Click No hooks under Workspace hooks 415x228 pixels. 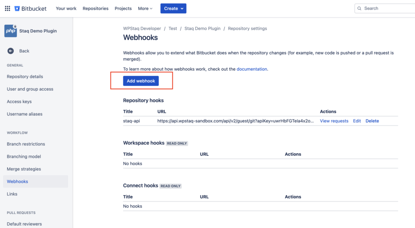pyautogui.click(x=133, y=164)
